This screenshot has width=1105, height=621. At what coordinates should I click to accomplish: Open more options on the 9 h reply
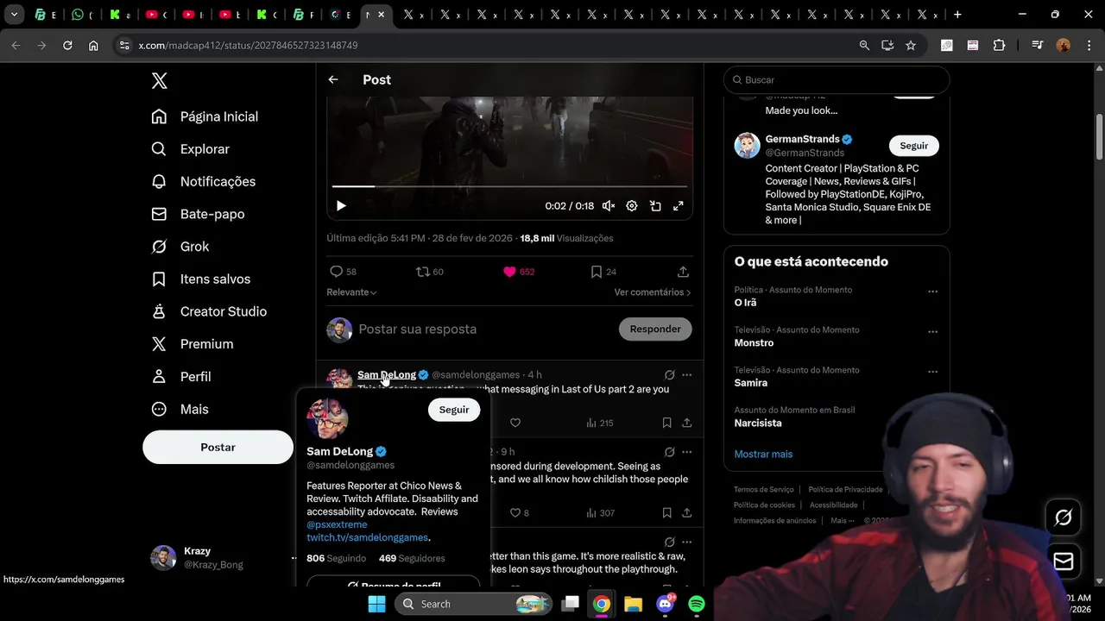pyautogui.click(x=687, y=452)
